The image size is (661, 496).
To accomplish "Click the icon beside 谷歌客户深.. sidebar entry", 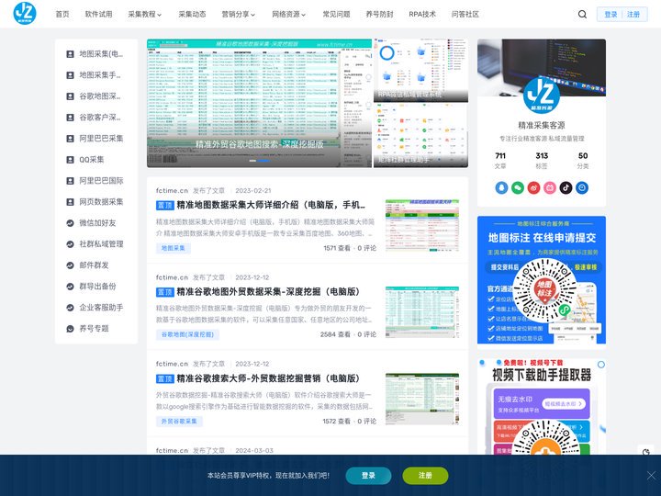I will [x=71, y=118].
